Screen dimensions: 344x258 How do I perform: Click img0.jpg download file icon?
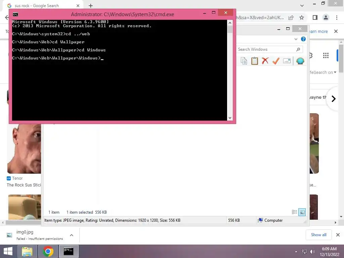click(9, 235)
